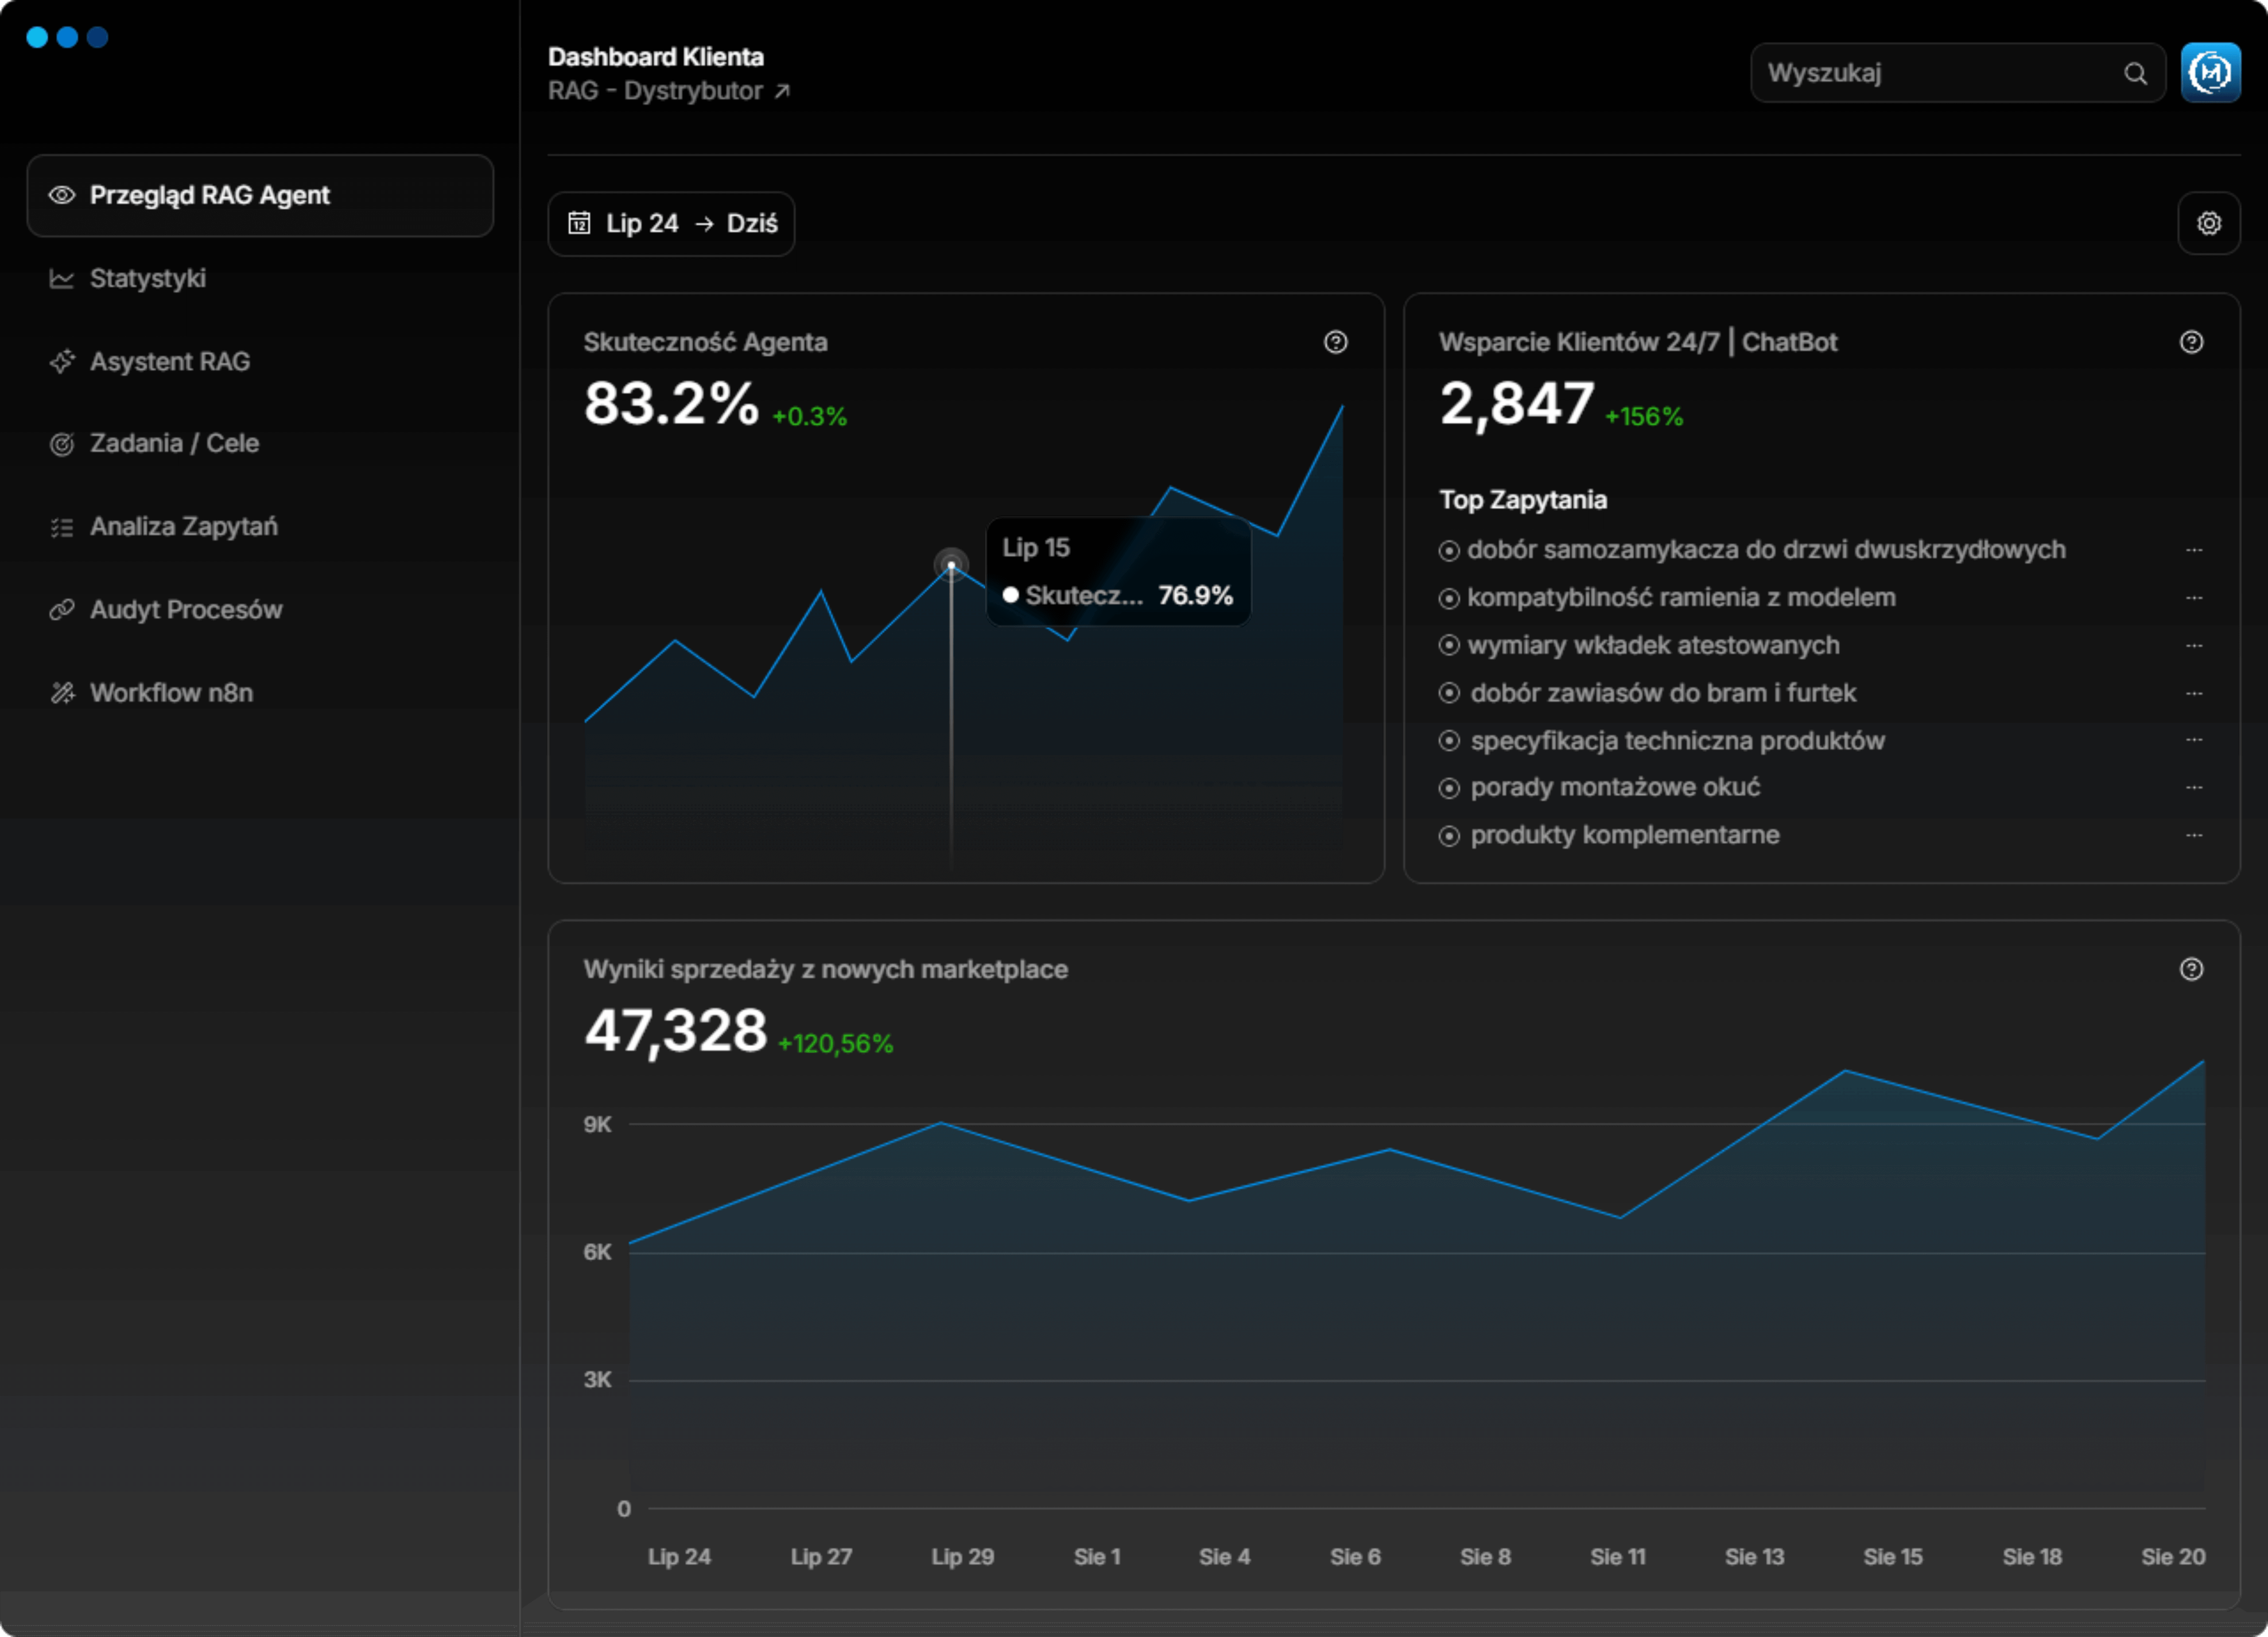This screenshot has height=1637, width=2268.
Task: Click the Lip 15 data point marker
Action: (x=950, y=565)
